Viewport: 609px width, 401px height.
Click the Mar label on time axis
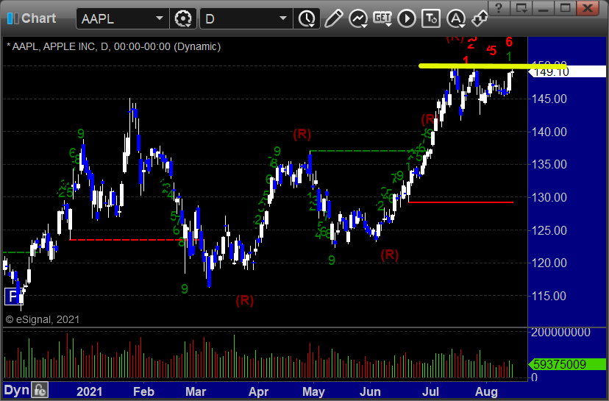(x=196, y=391)
